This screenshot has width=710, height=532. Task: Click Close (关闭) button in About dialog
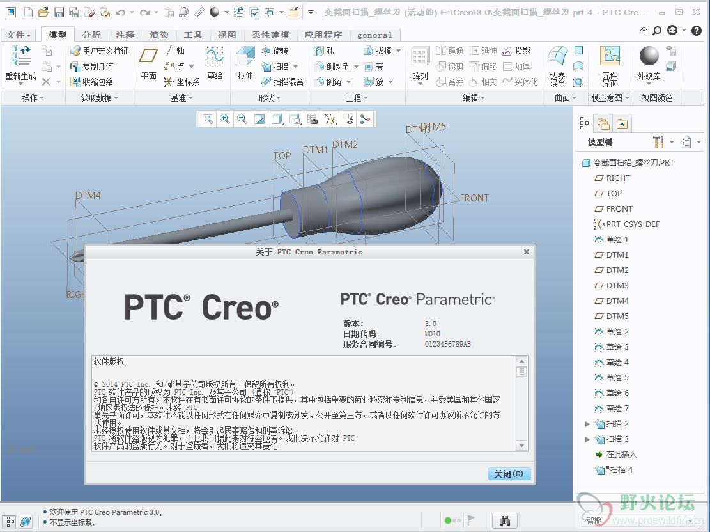[509, 474]
